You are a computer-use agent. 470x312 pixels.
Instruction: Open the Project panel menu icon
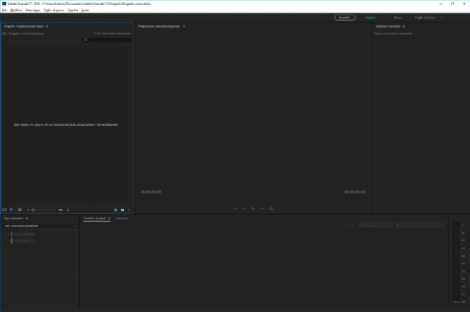click(x=47, y=26)
